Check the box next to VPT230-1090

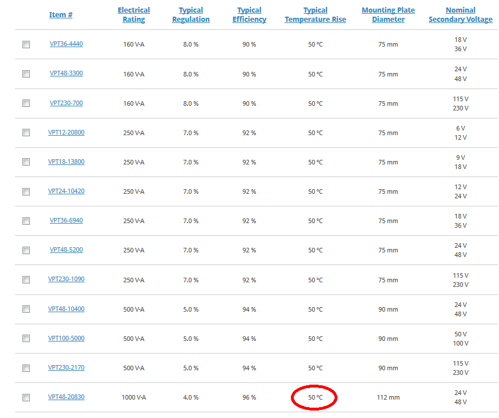click(26, 279)
